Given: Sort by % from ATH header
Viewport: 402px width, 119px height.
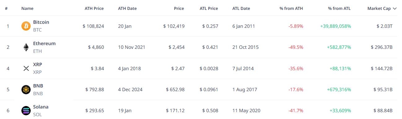Looking at the screenshot, I should click(x=291, y=9).
